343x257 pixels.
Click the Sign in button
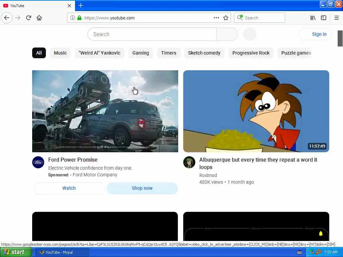point(316,34)
